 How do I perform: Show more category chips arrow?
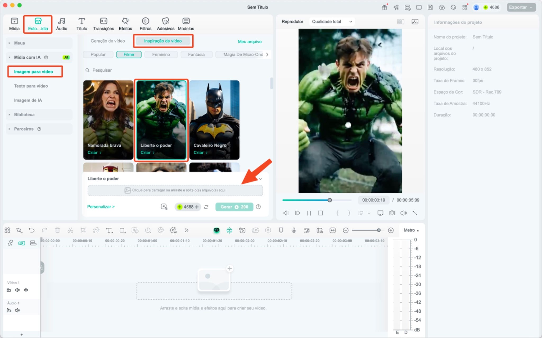point(267,54)
